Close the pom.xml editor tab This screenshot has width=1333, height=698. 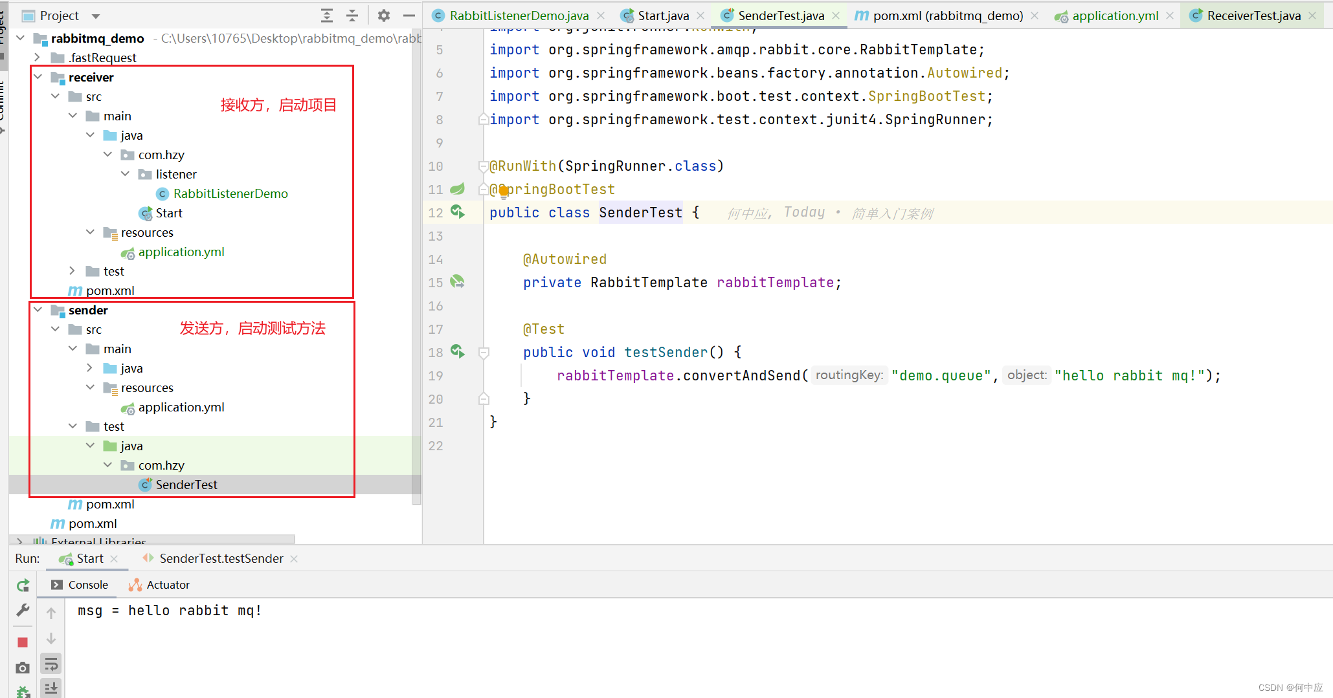pyautogui.click(x=1035, y=16)
